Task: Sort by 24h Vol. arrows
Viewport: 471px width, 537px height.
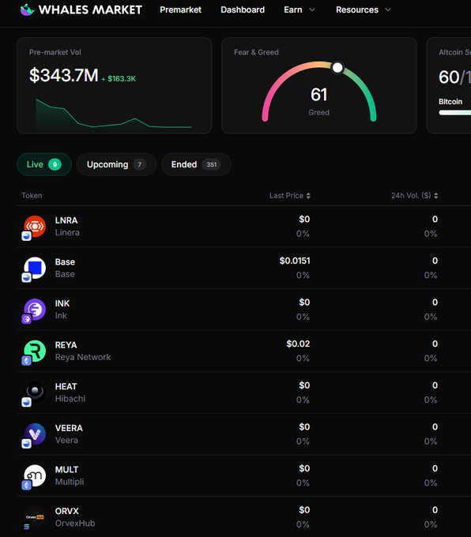Action: [436, 196]
